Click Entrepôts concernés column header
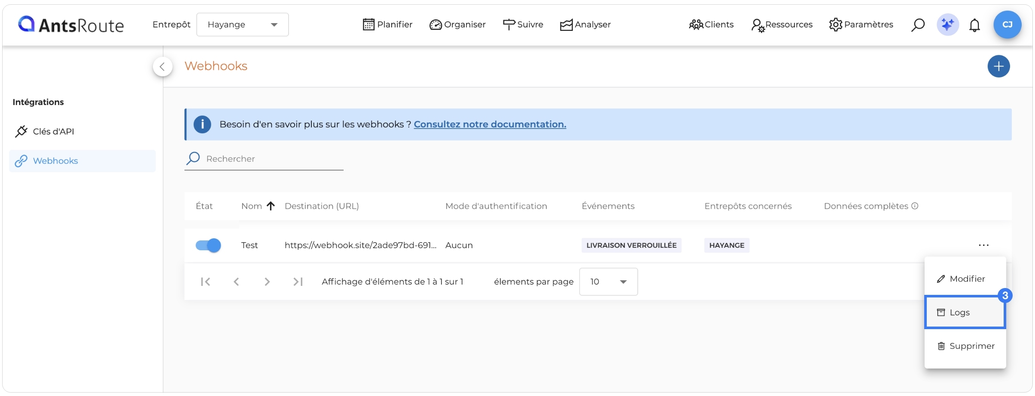 click(748, 206)
